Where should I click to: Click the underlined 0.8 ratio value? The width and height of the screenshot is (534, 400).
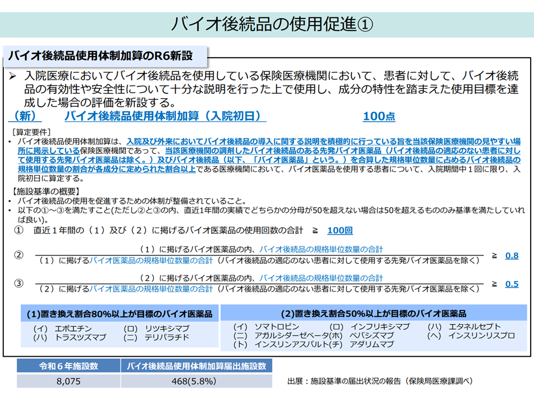[x=511, y=256]
